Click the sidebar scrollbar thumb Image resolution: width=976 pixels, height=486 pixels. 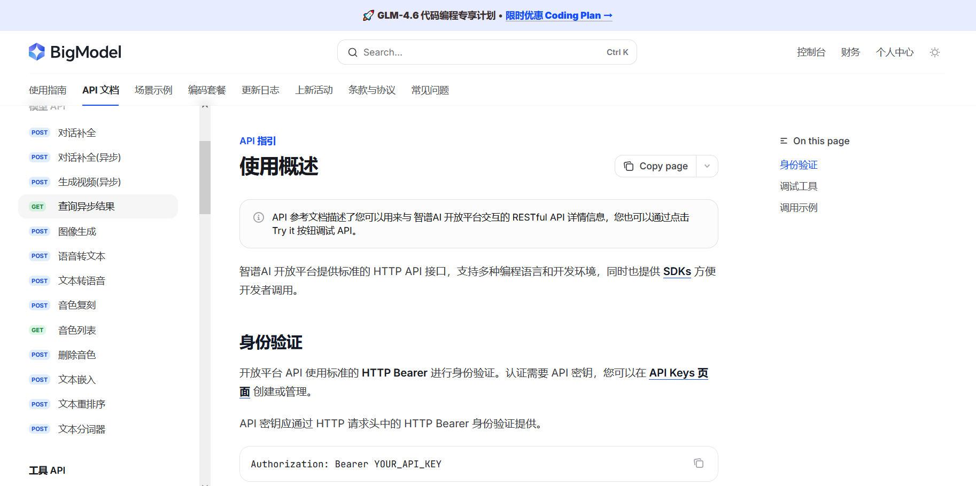click(x=205, y=177)
